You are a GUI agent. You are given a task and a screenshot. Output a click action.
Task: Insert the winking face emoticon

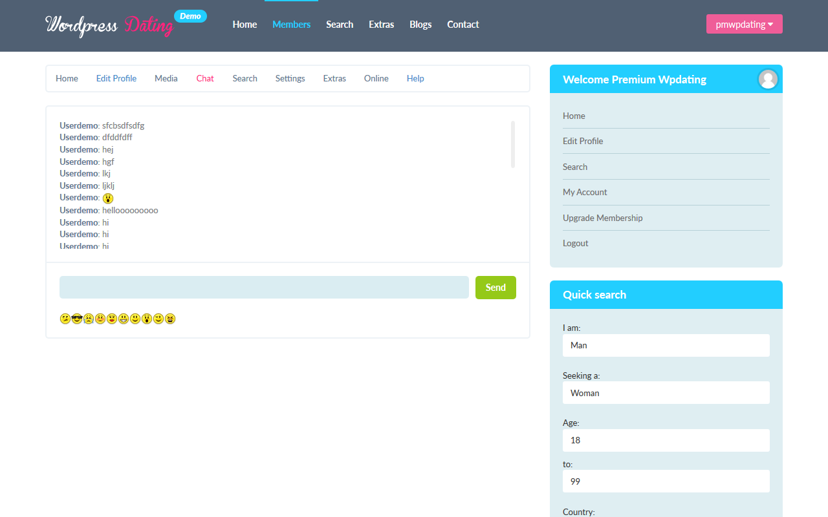(158, 319)
